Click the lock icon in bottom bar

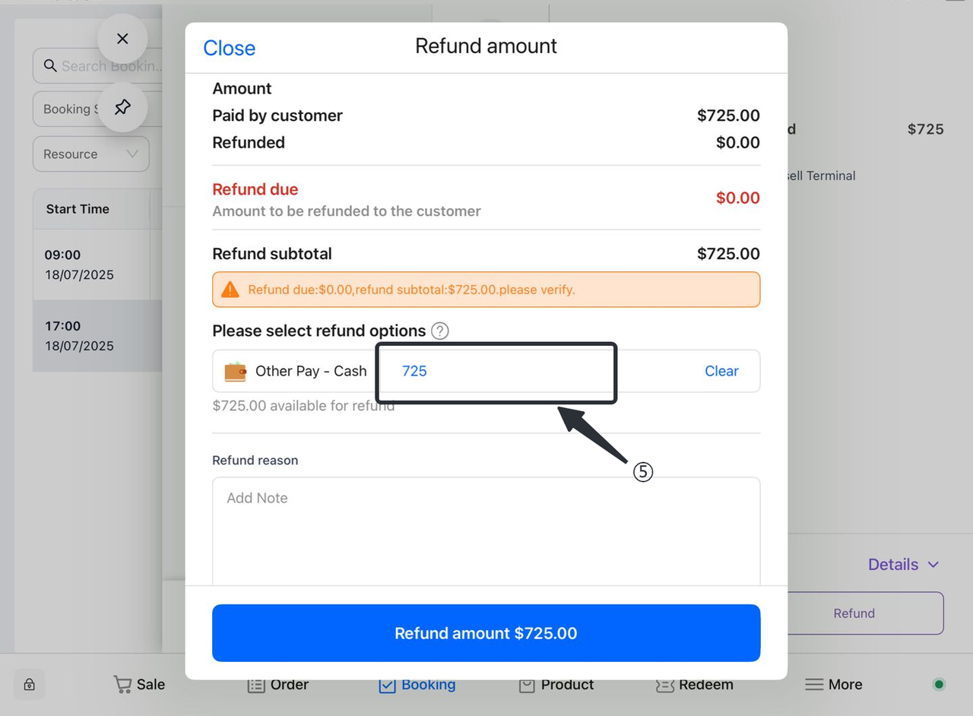coord(30,684)
